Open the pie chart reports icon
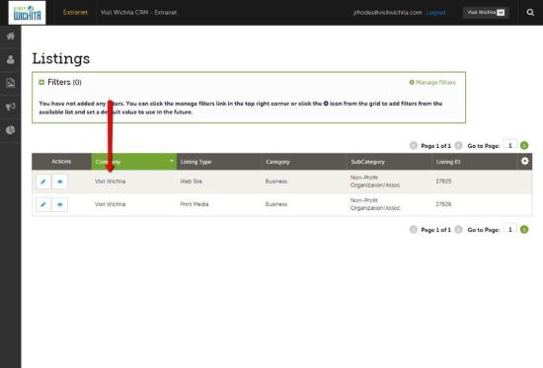Image resolution: width=543 pixels, height=368 pixels. [11, 130]
